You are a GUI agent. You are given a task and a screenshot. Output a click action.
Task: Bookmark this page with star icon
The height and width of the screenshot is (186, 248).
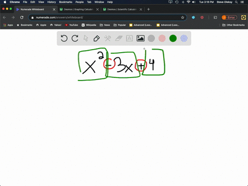[182, 18]
